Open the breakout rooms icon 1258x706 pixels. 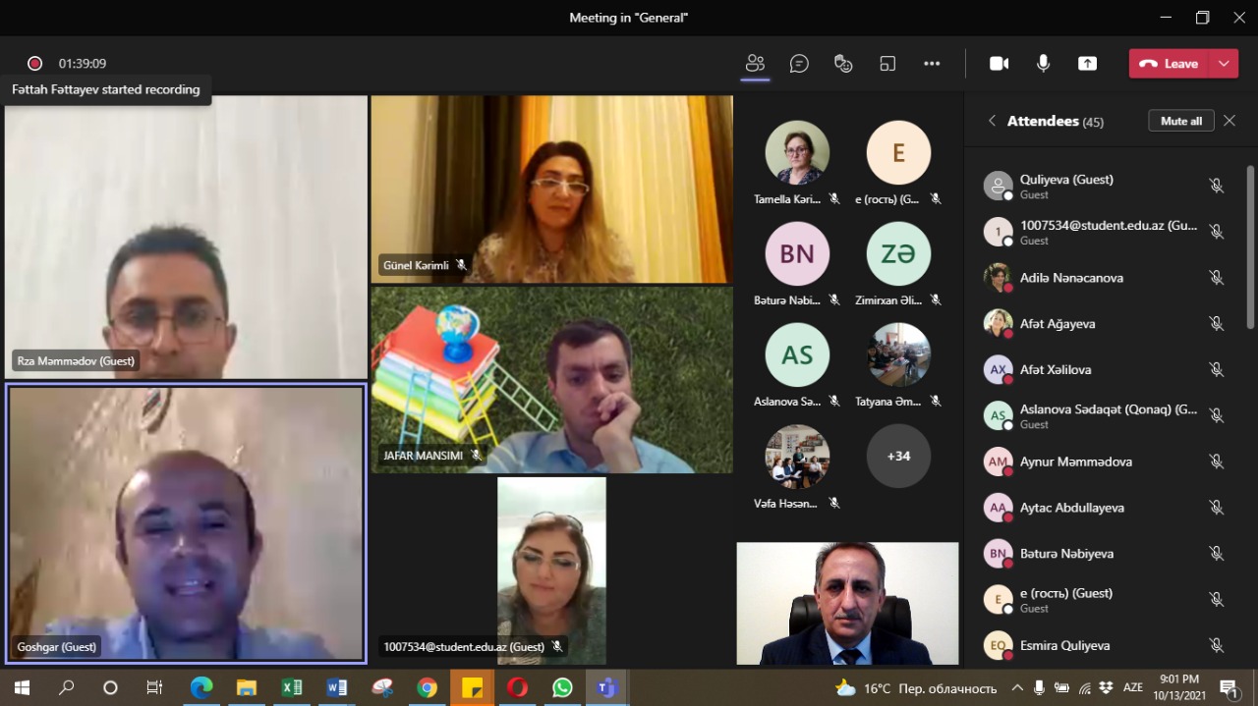(x=887, y=64)
